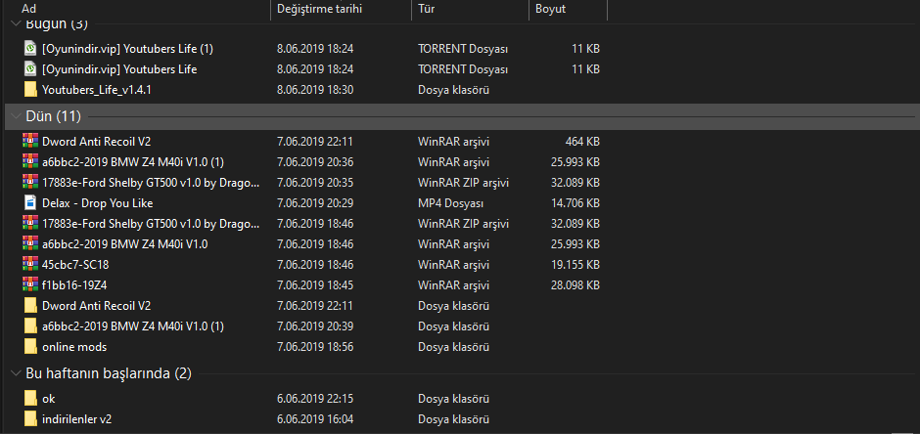This screenshot has width=920, height=434.
Task: Collapse the Dün (11) group chevron
Action: coord(16,116)
